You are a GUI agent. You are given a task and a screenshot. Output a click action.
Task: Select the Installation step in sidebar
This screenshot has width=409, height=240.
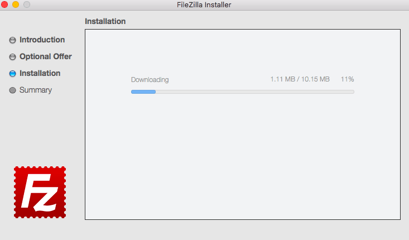click(x=40, y=74)
